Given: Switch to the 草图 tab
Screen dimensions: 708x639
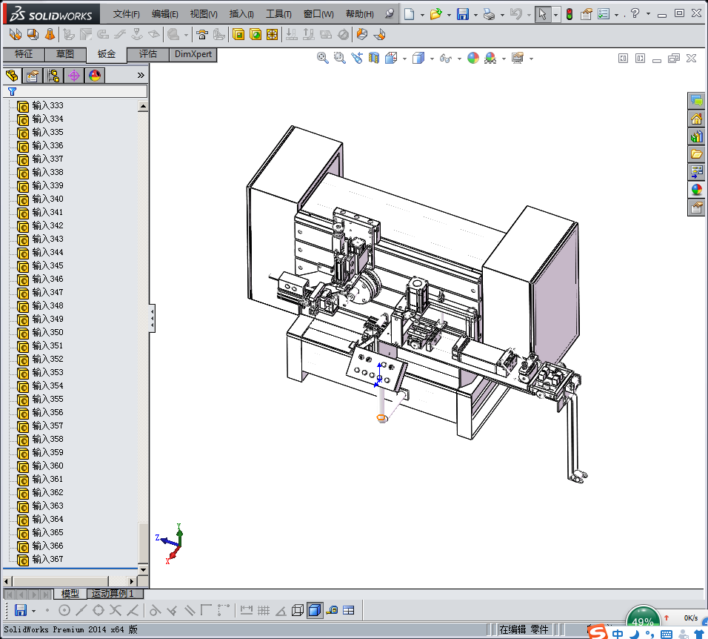Looking at the screenshot, I should 65,54.
